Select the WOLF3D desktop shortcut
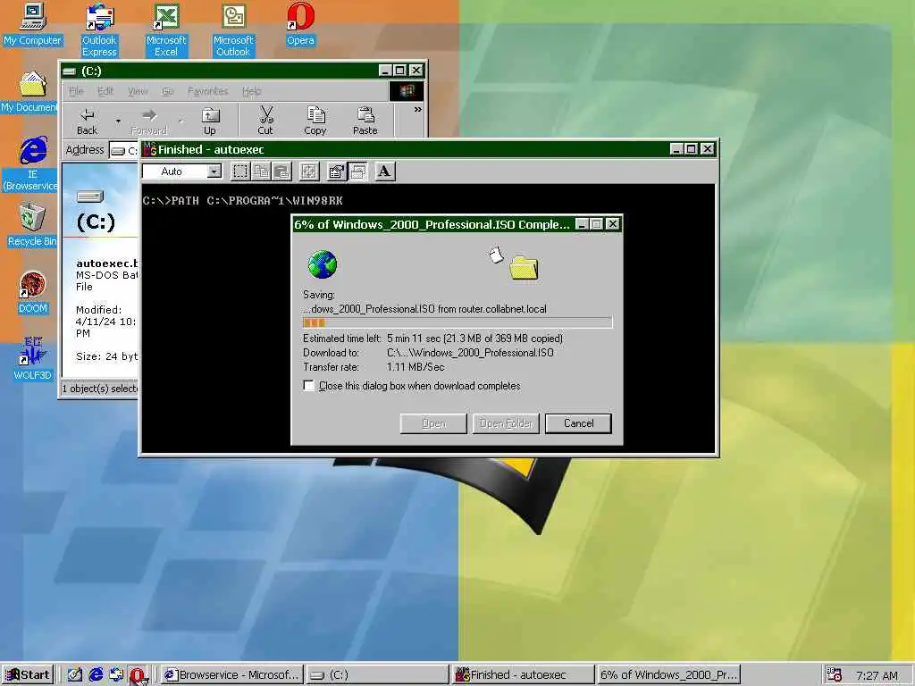This screenshot has height=686, width=915. pos(33,359)
